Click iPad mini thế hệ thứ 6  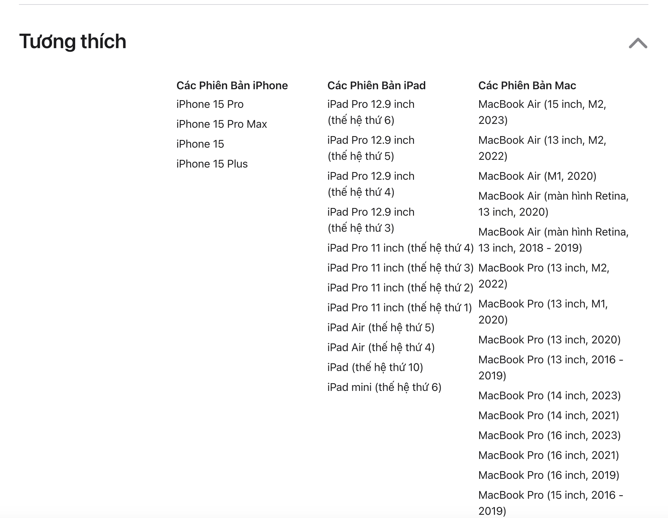384,387
